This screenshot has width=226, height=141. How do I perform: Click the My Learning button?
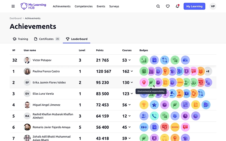tap(194, 6)
